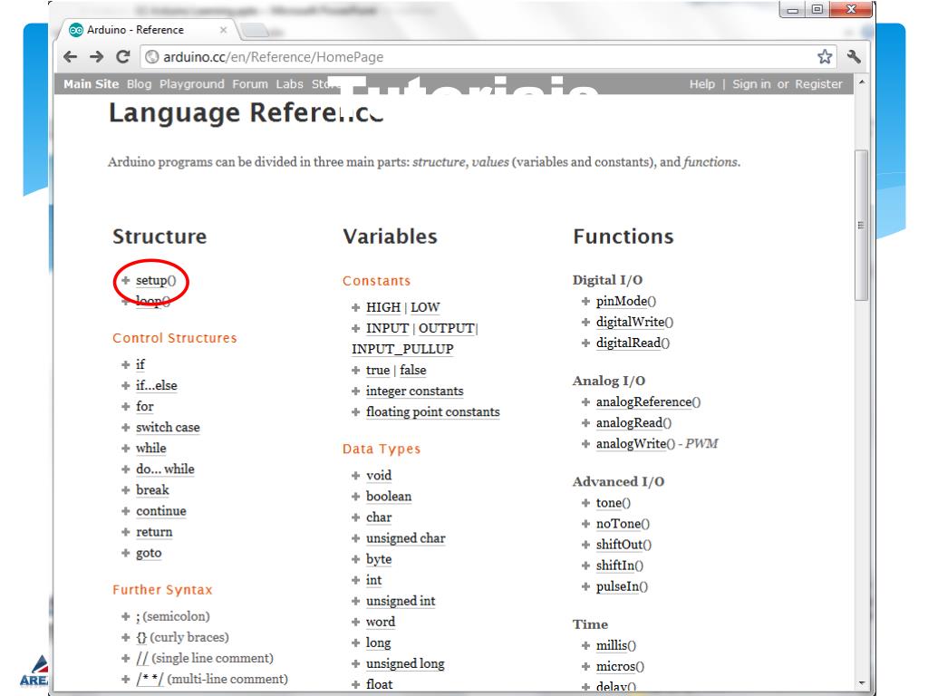928x696 pixels.
Task: Close the Arduino - Reference tab
Action: [223, 30]
